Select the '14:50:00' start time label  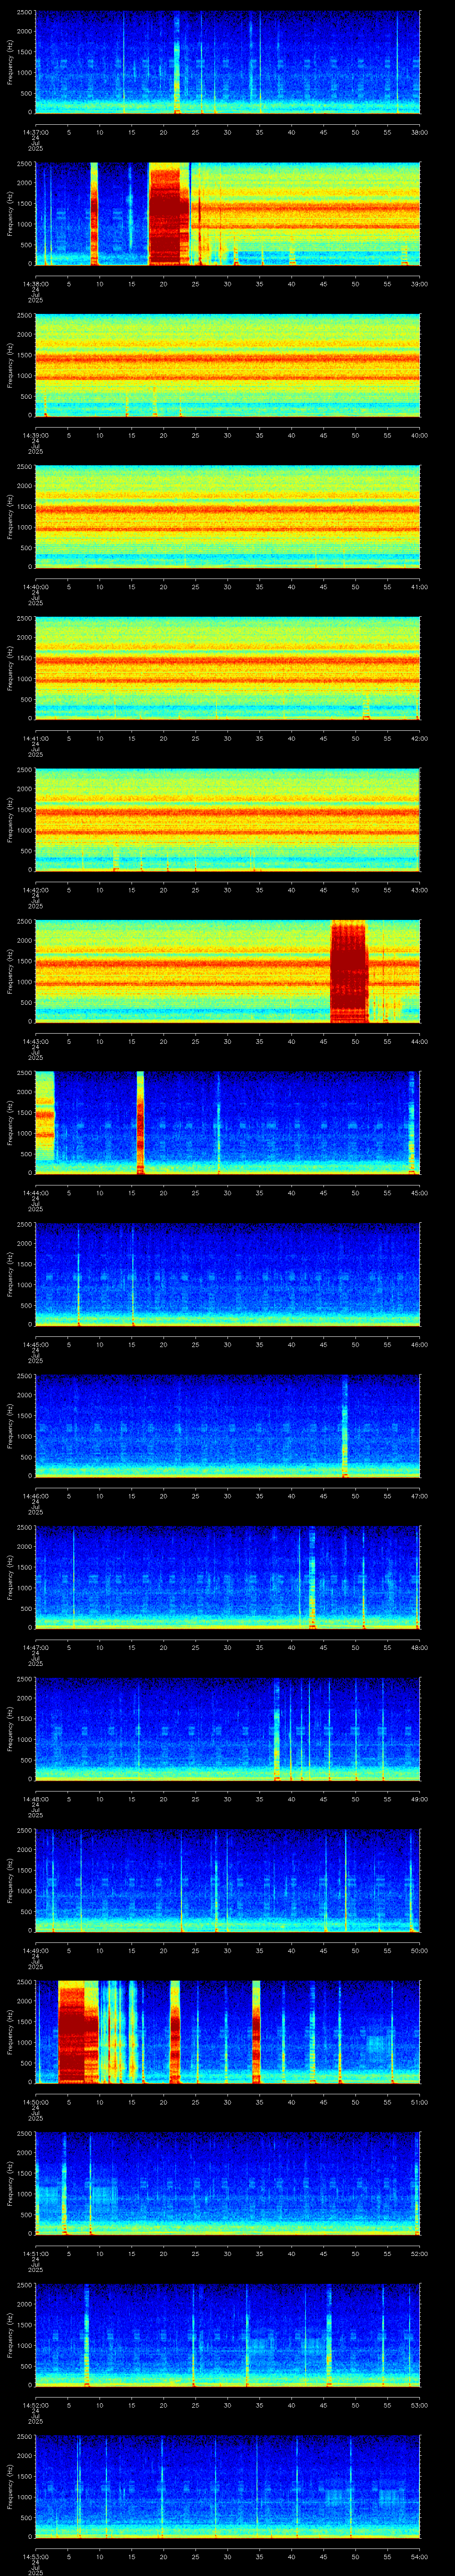coord(35,2101)
